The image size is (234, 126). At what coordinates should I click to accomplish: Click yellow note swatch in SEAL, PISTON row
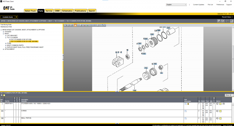coord(220,118)
